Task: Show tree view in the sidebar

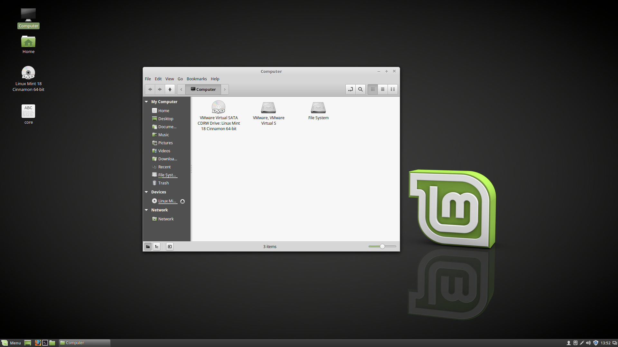Action: point(156,246)
